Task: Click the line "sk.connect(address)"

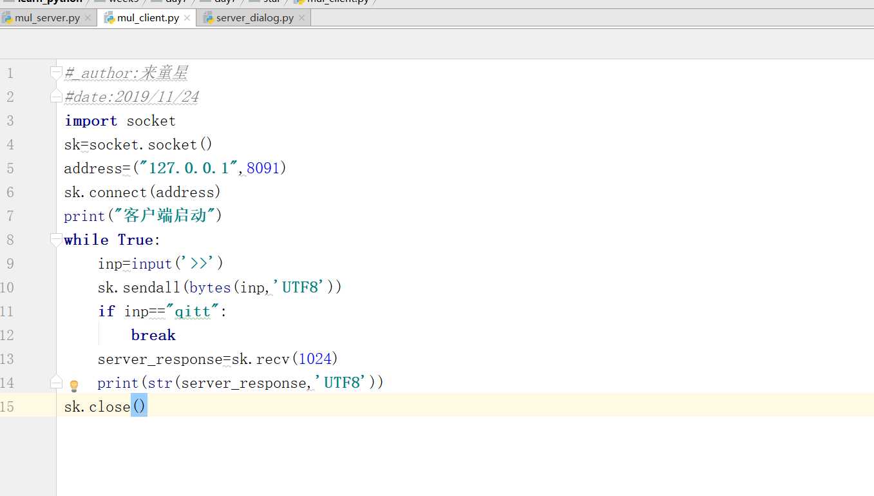Action: 143,192
